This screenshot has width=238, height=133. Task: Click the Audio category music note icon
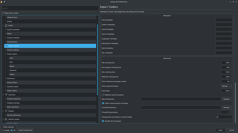[6, 25]
